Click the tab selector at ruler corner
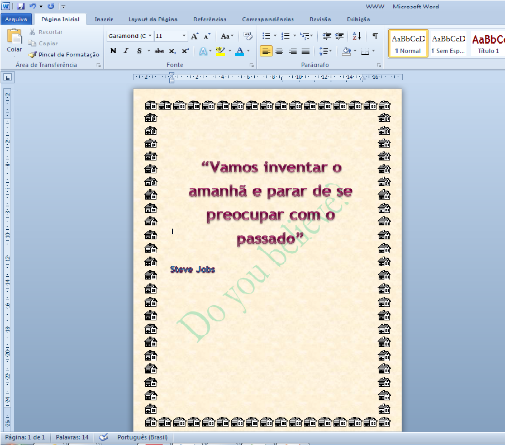 [8, 77]
